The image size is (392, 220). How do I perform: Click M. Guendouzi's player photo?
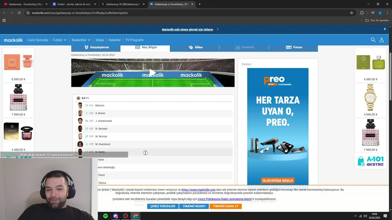pos(80,144)
